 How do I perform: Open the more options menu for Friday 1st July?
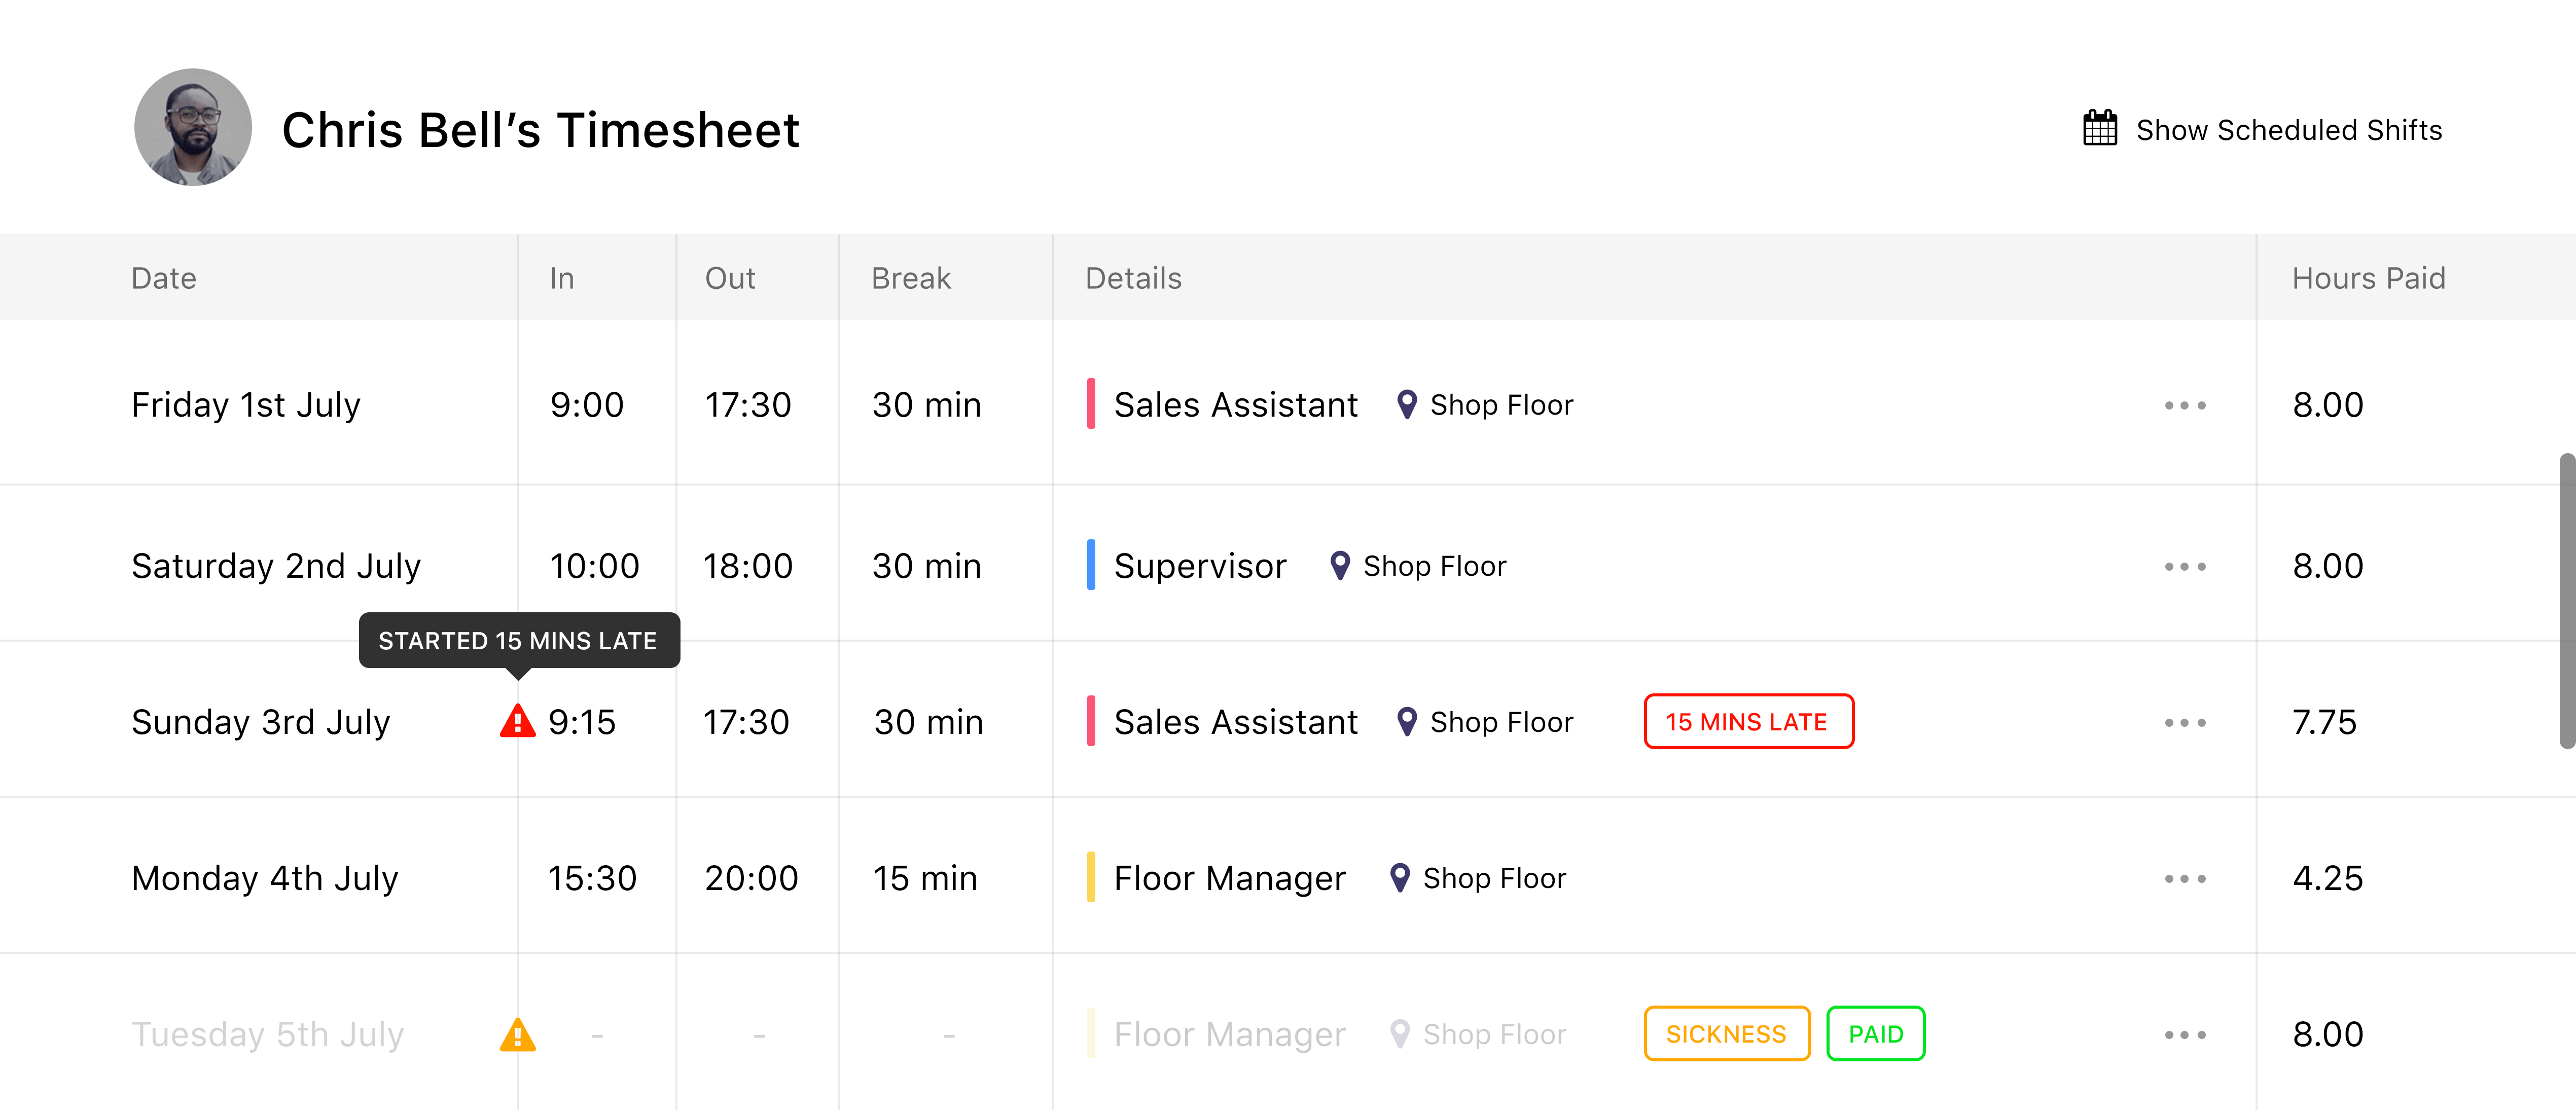[2184, 405]
